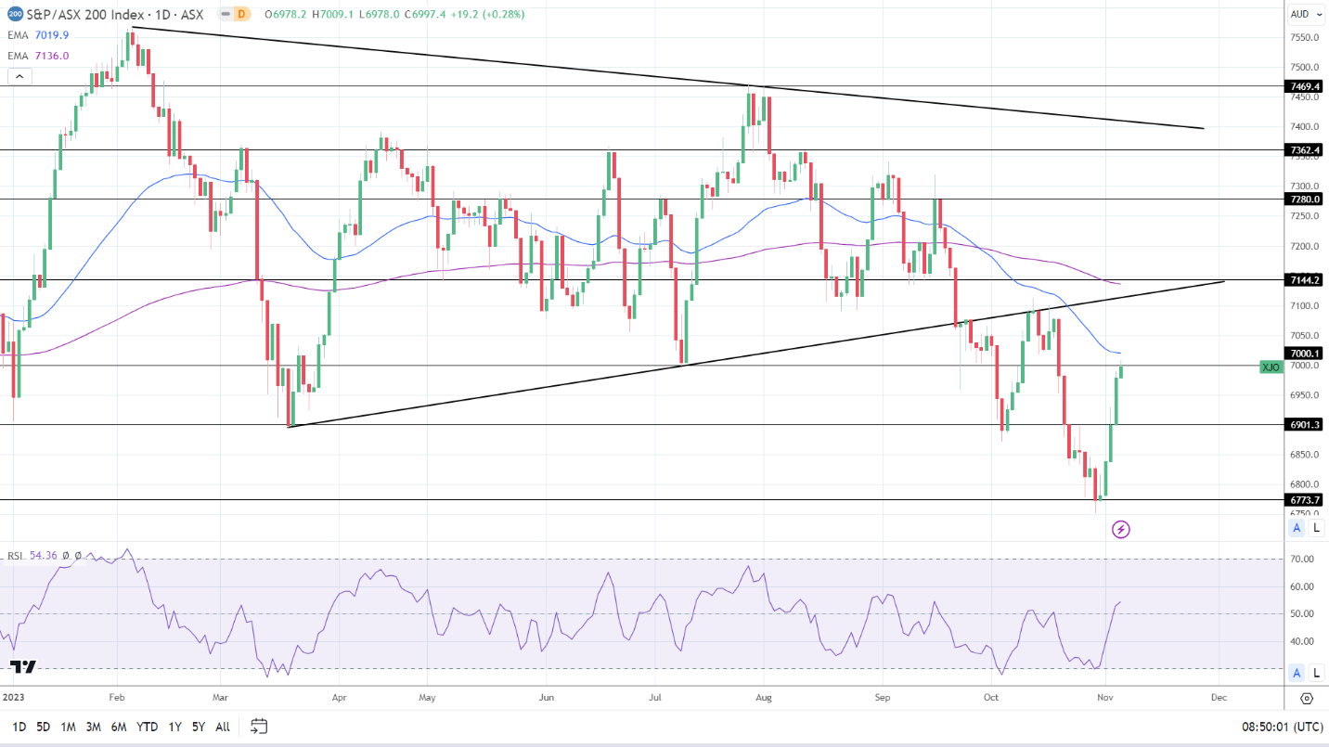This screenshot has width=1329, height=747.
Task: Set time range to All
Action: 223,727
